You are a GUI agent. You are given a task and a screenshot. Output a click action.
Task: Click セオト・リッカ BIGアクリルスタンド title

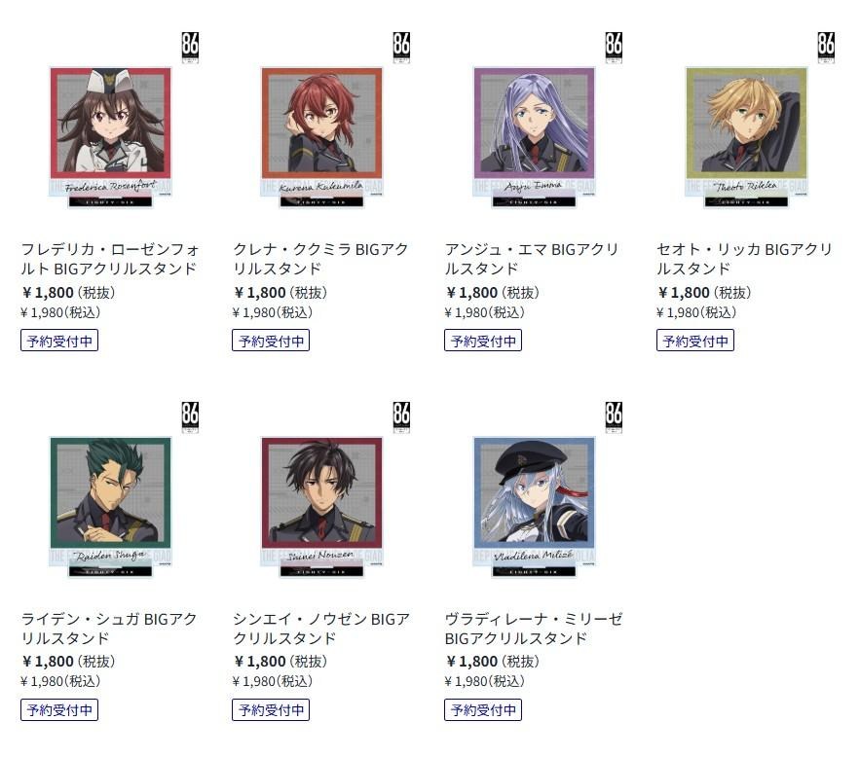click(x=744, y=259)
